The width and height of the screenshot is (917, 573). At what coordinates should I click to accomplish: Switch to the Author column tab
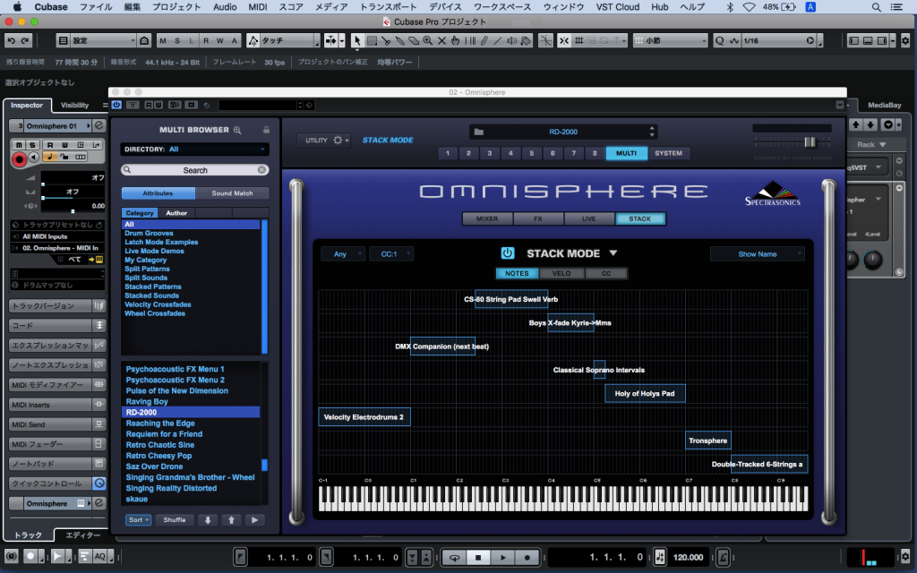(176, 213)
